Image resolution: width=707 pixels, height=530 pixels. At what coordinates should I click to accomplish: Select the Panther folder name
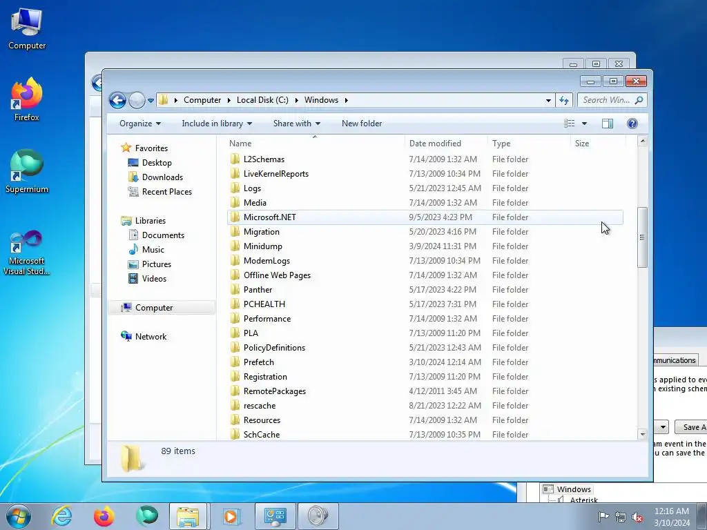[258, 290]
